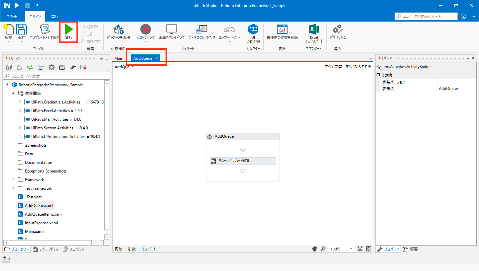Image resolution: width=479 pixels, height=271 pixels.
Task: Click テンプレートとして保存 icon
Action: [x=45, y=29]
